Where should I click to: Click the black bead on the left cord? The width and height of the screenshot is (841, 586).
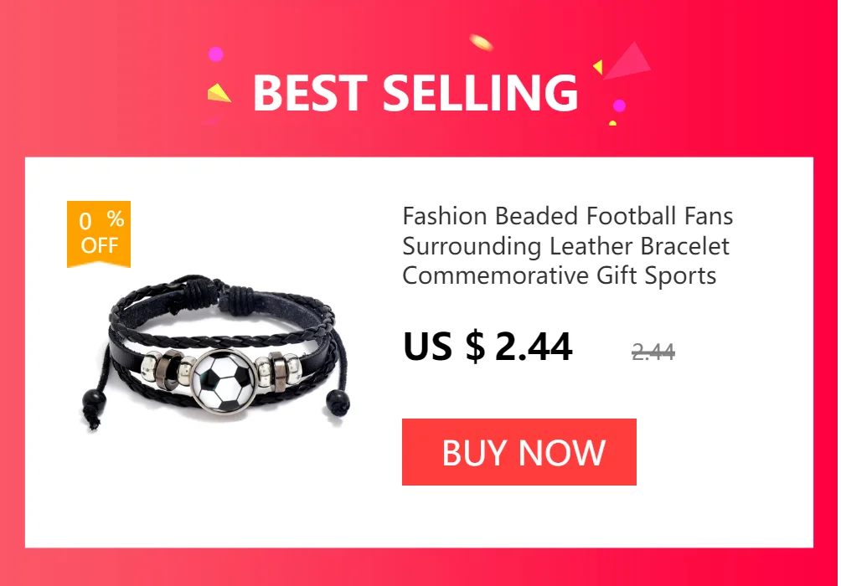94,400
